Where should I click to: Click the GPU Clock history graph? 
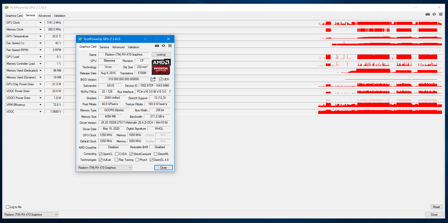pyautogui.click(x=253, y=23)
